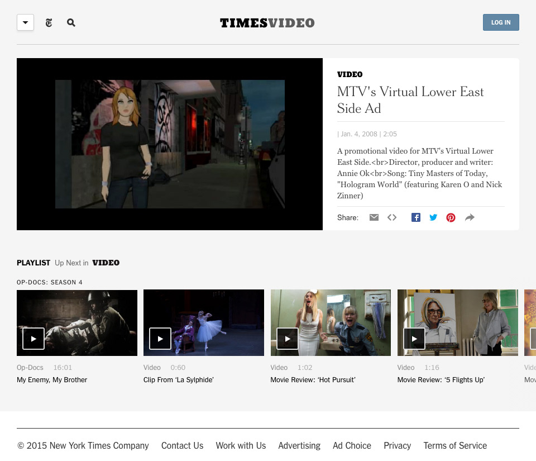
Task: Open the Ad Choice footer link
Action: click(352, 445)
